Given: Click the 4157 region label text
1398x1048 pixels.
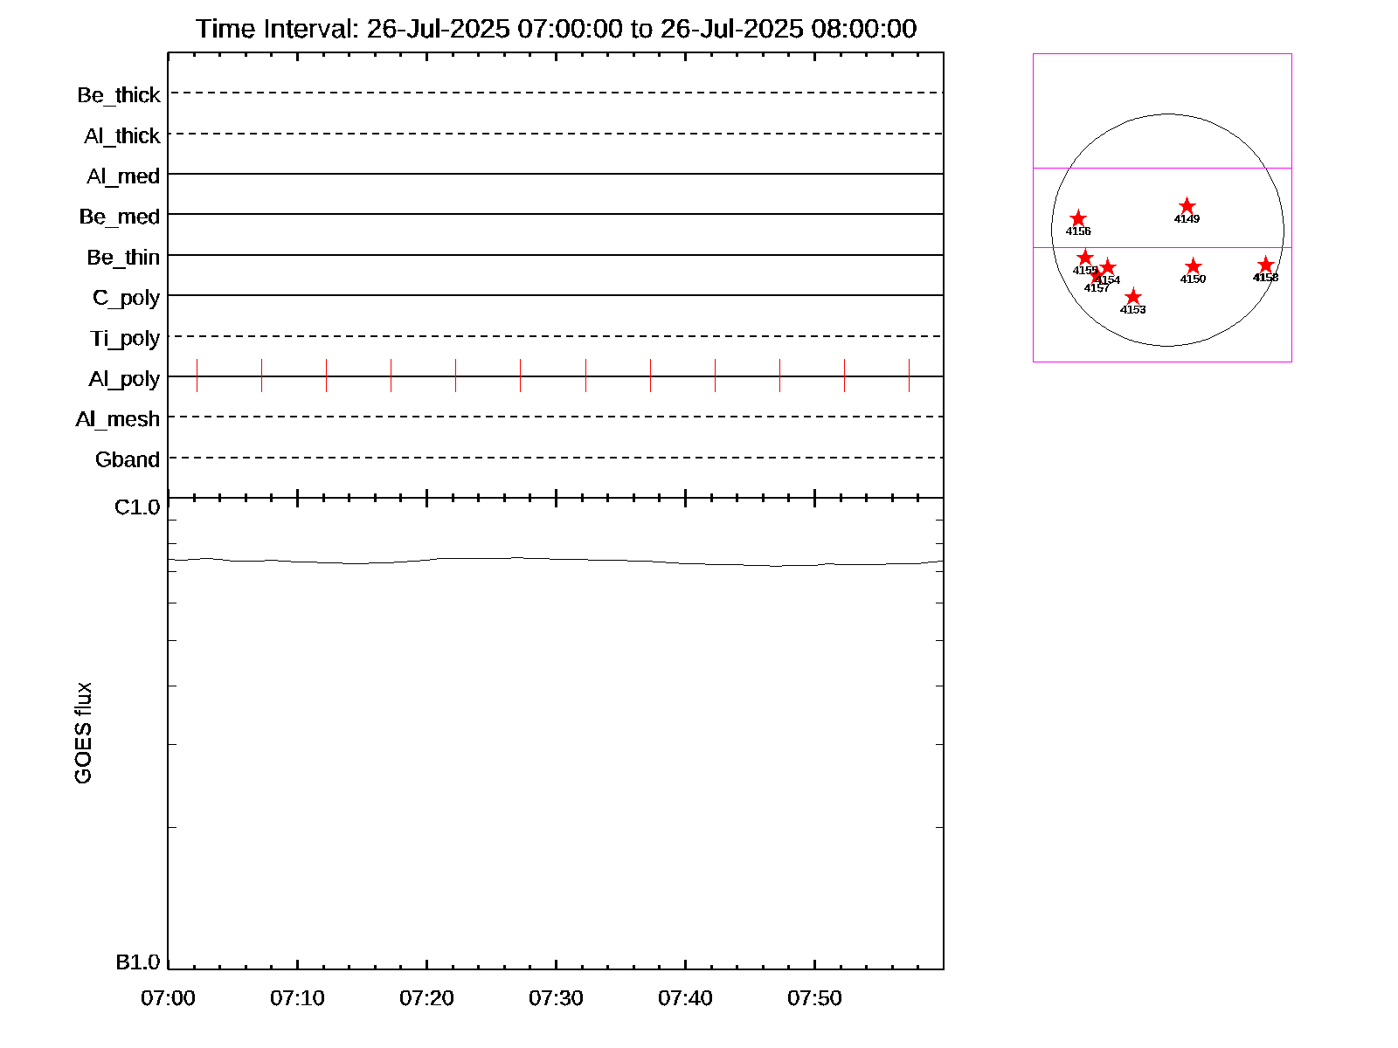Looking at the screenshot, I should pos(1096,288).
